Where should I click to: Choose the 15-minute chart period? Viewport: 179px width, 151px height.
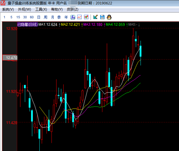(x=18, y=17)
